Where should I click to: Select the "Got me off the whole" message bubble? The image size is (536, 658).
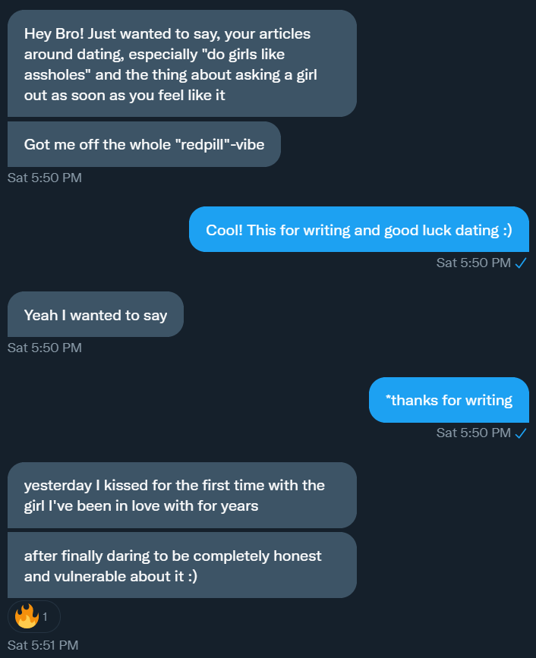point(143,144)
